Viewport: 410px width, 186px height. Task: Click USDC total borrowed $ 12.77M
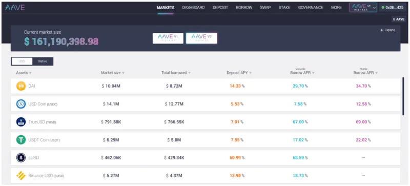pyautogui.click(x=174, y=104)
